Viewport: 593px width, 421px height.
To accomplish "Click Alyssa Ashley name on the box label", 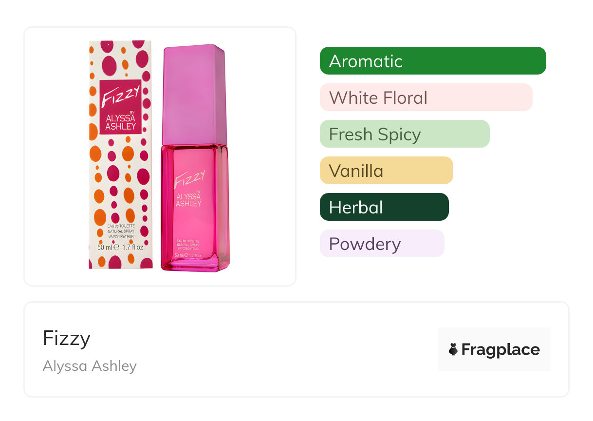I will coord(121,122).
